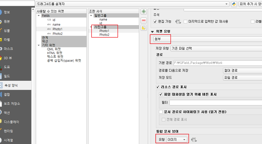The width and height of the screenshot is (262, 144).
Task: Click the yellow invert selection icon
Action: (x=143, y=28)
